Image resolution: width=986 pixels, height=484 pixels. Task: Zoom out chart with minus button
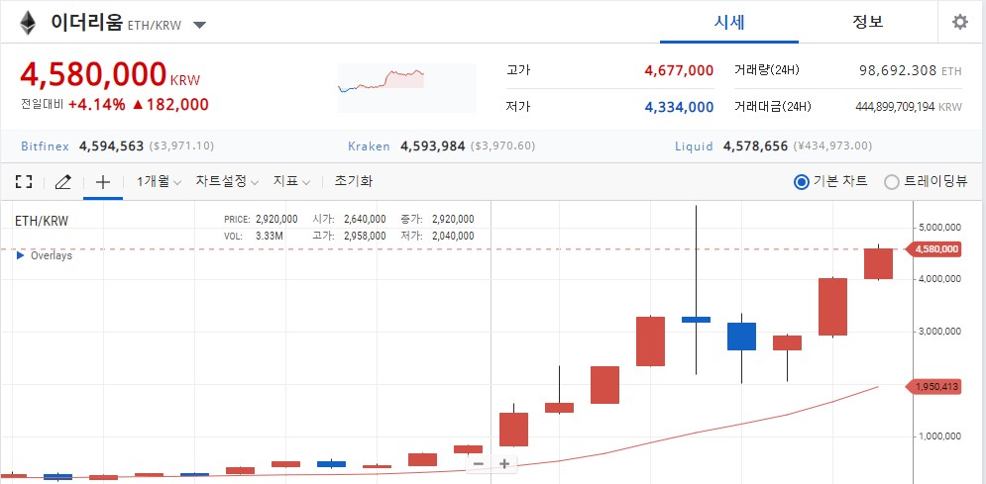point(479,463)
